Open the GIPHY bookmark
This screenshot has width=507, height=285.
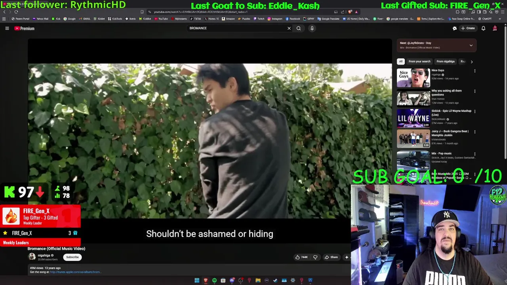point(308,19)
